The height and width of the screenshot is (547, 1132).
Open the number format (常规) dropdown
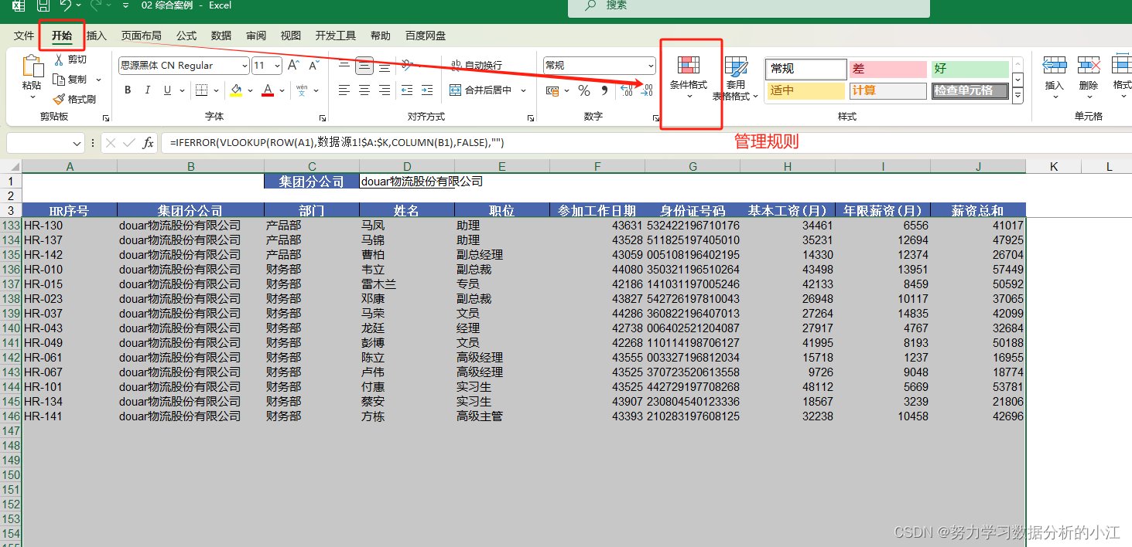click(x=650, y=66)
